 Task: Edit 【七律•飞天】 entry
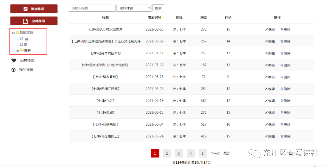tap(270, 101)
